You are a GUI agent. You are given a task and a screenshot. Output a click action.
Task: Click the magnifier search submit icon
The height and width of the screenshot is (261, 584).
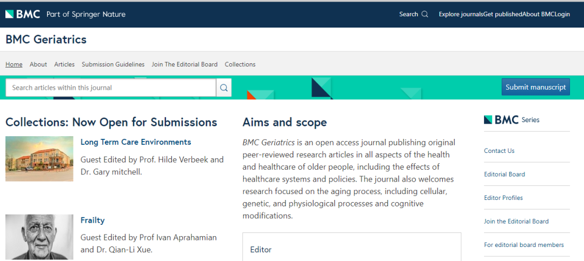224,88
